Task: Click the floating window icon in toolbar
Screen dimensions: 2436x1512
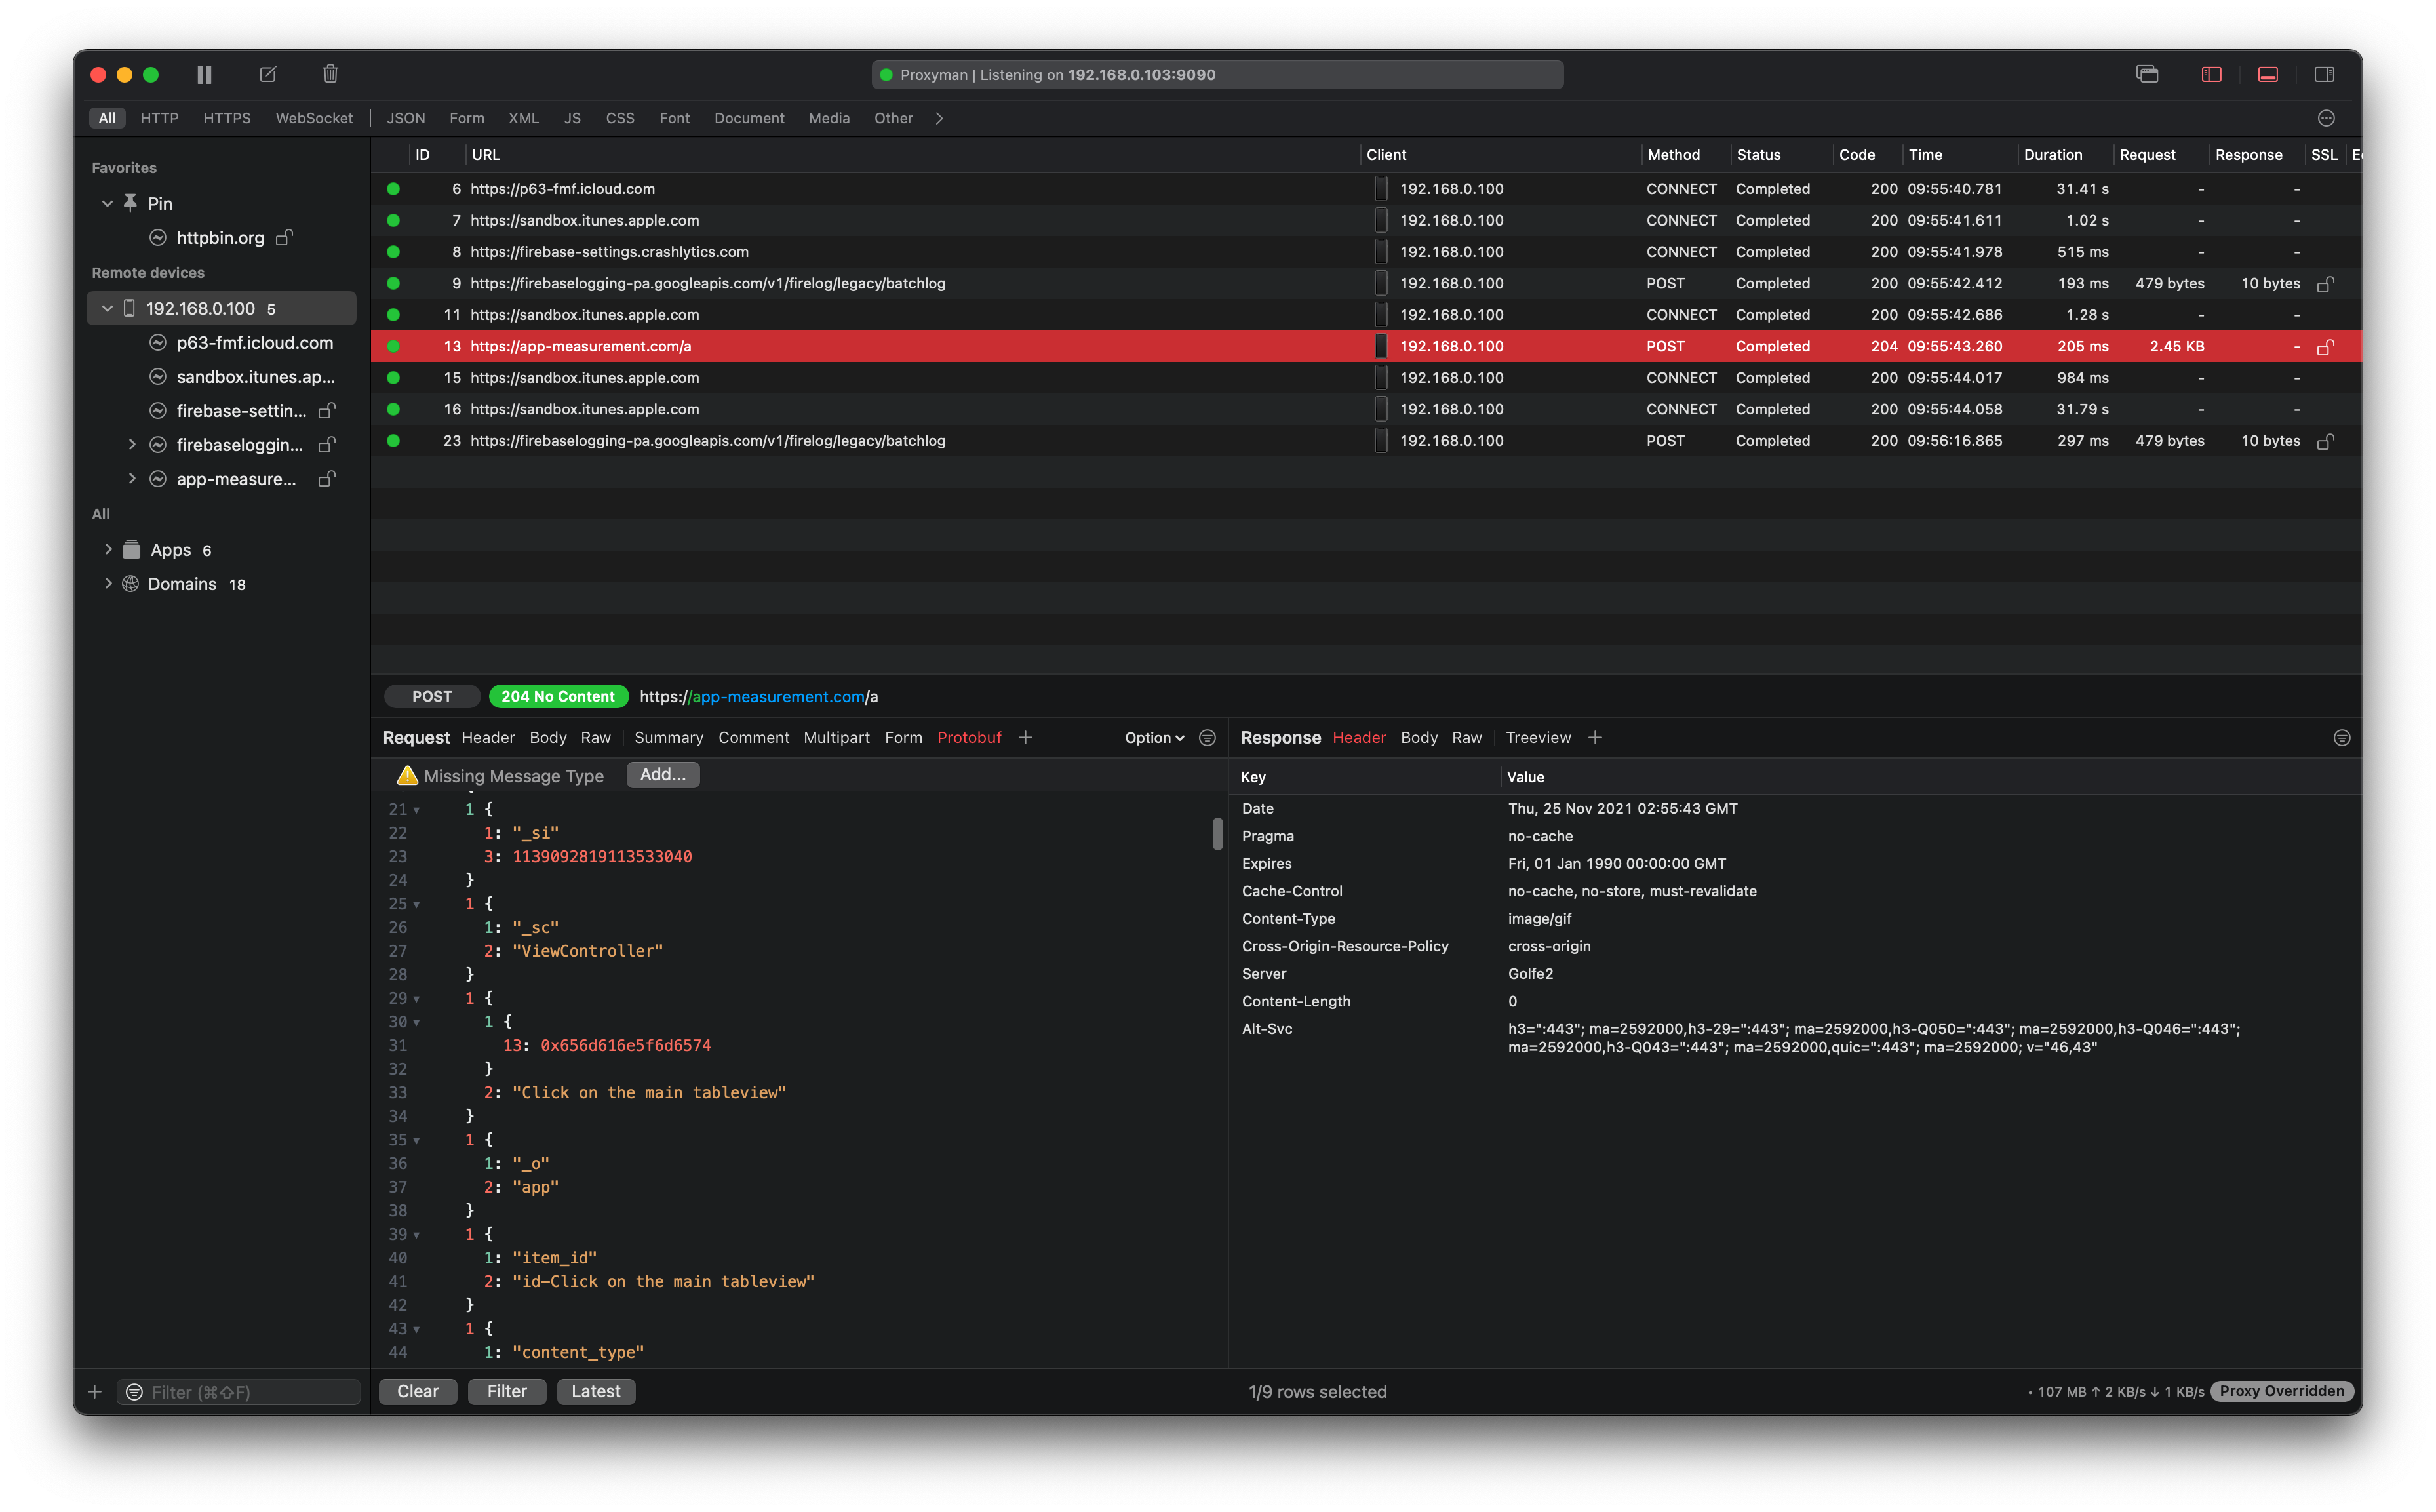Action: (x=2147, y=74)
